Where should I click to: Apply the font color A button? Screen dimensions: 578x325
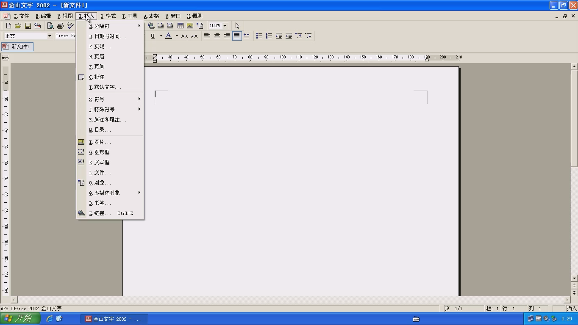[169, 36]
